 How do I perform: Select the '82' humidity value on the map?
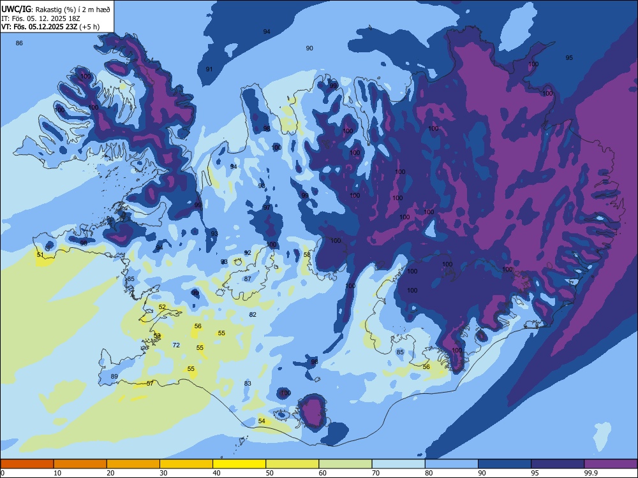click(253, 315)
